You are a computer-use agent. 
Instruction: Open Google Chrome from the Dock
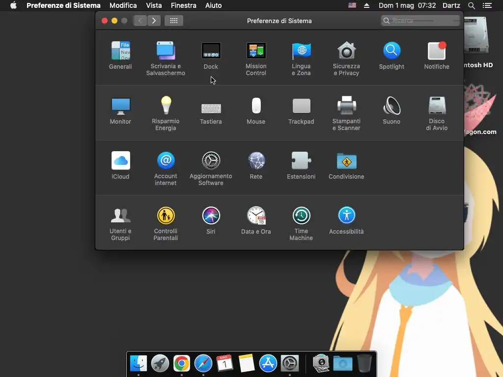tap(182, 364)
